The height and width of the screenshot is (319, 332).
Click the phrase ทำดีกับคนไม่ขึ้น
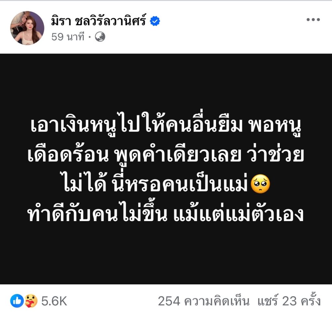(98, 213)
